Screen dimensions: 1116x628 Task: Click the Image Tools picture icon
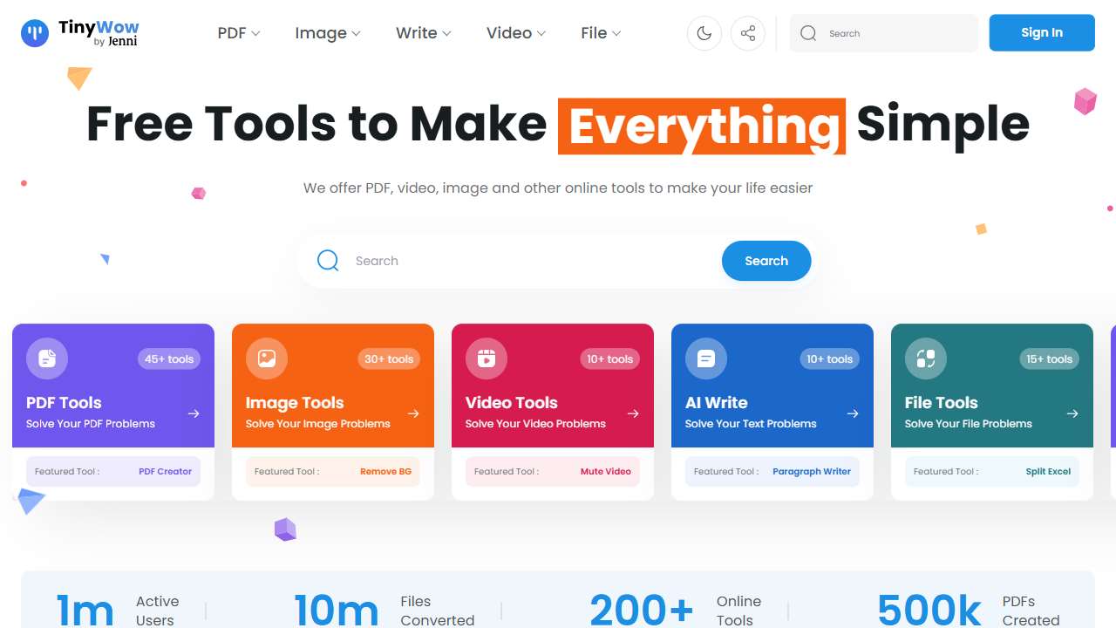(267, 358)
